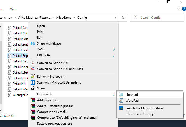Select the WrangleCo file in list
The width and height of the screenshot is (186, 127).
coord(20,95)
